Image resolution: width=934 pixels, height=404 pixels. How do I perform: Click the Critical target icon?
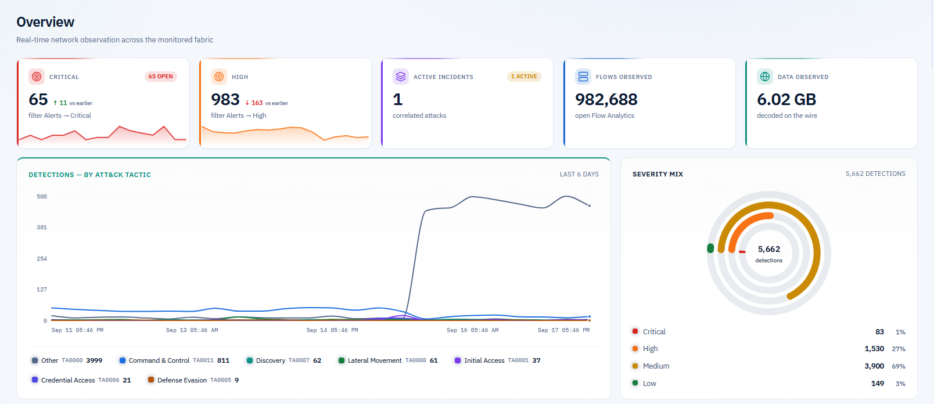coord(37,77)
